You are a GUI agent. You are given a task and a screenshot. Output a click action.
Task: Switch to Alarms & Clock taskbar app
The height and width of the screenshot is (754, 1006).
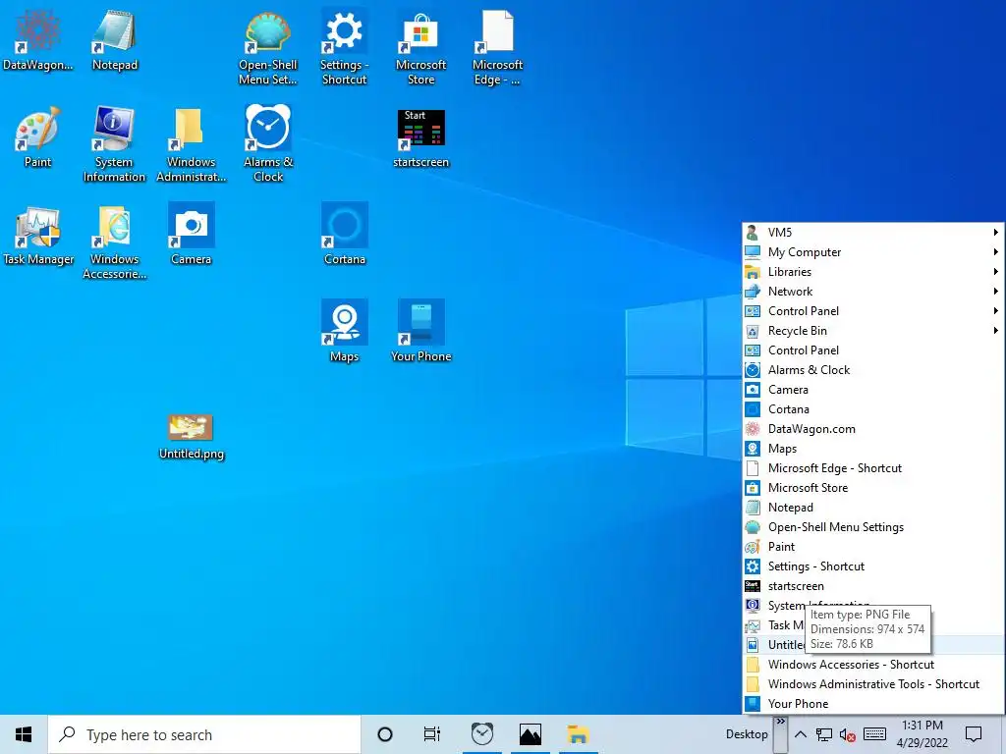click(x=481, y=734)
